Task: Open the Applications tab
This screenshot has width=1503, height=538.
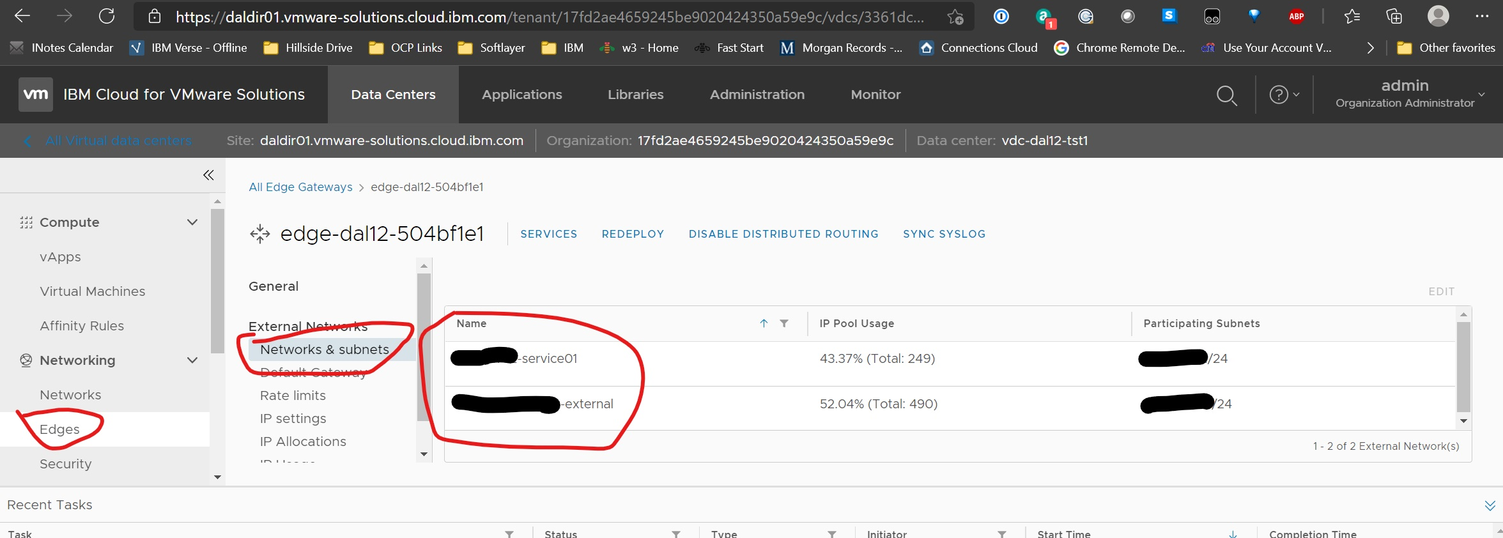Action: tap(522, 95)
